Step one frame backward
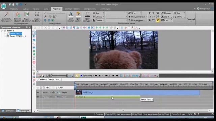The height and width of the screenshot is (121, 216). click(103, 76)
